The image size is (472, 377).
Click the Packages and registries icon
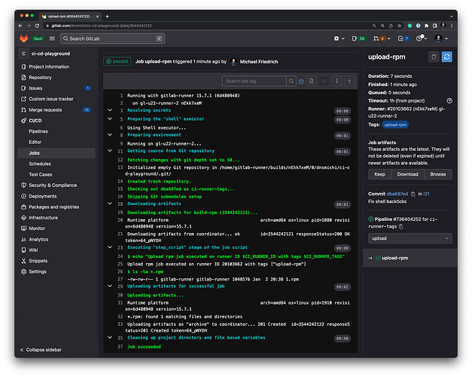[x=23, y=207]
